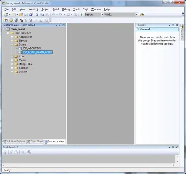Viewport: 186px width, 174px height.
Task: Collapse the General toolbox group
Action: pyautogui.click(x=138, y=29)
